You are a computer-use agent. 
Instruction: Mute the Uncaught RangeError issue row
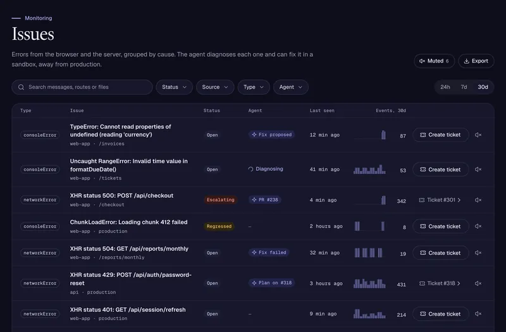click(478, 169)
